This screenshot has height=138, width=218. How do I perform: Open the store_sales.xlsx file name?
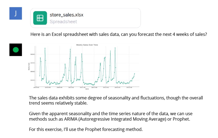click(66, 15)
